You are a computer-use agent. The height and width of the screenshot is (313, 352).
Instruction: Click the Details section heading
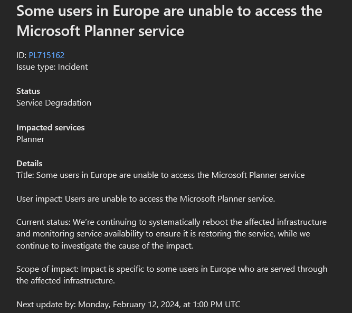(30, 164)
